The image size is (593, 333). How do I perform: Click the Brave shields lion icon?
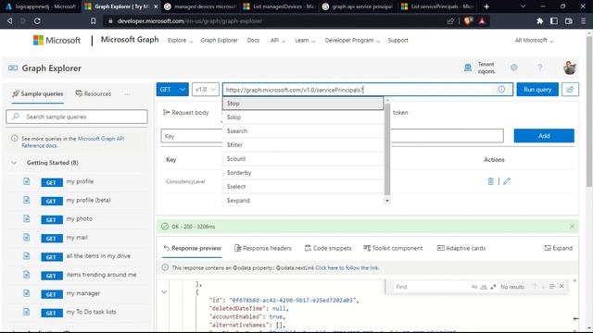click(468, 21)
